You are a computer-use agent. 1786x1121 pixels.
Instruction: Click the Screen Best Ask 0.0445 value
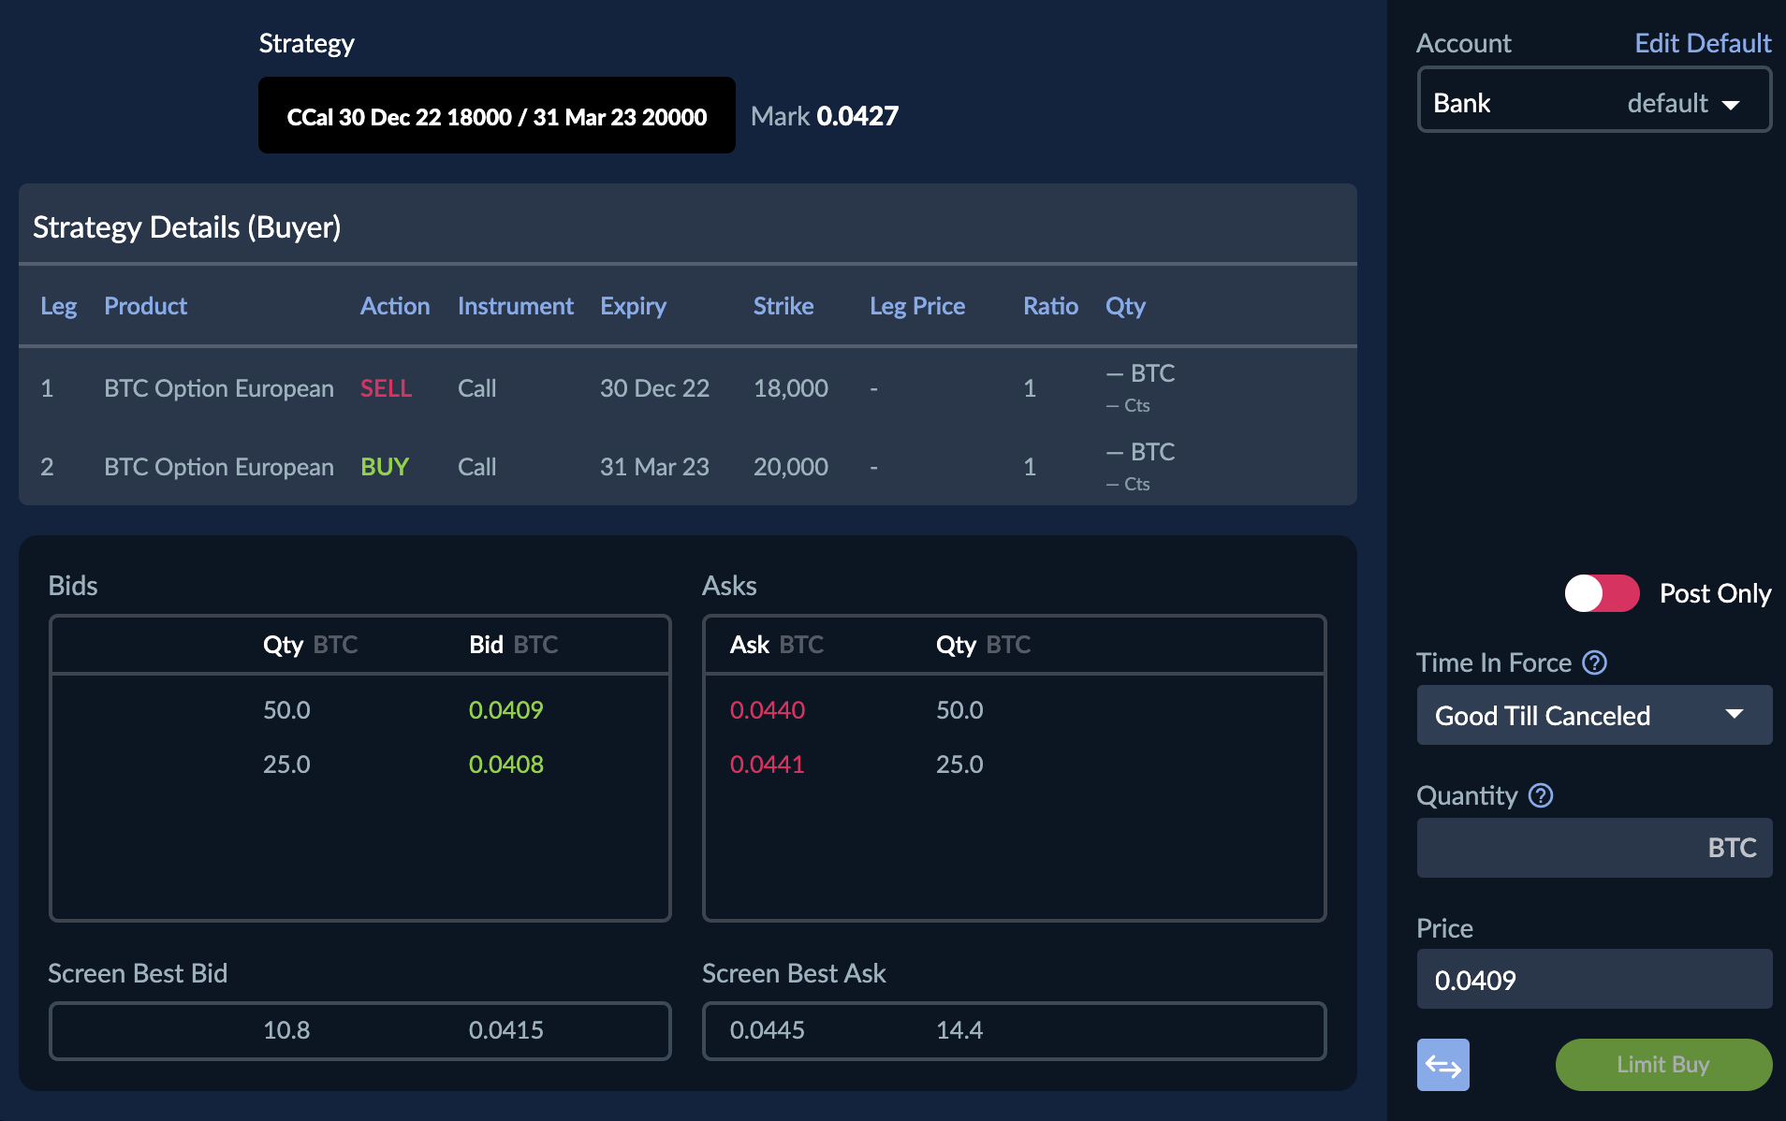click(x=767, y=1030)
